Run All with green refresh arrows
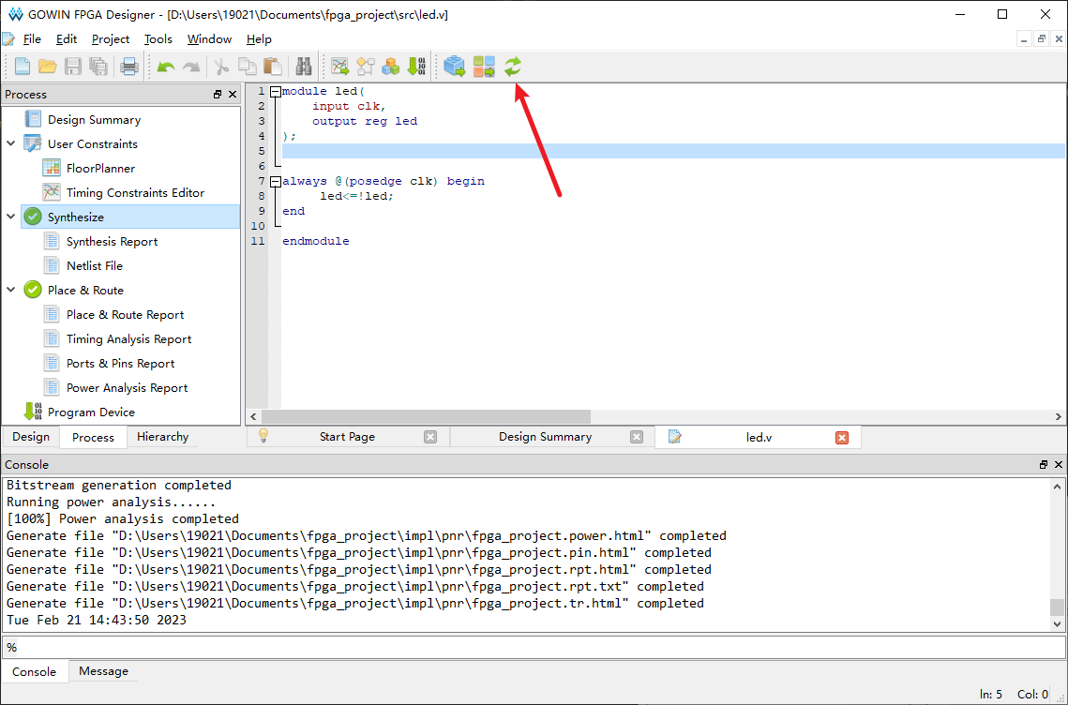This screenshot has height=705, width=1068. 513,66
